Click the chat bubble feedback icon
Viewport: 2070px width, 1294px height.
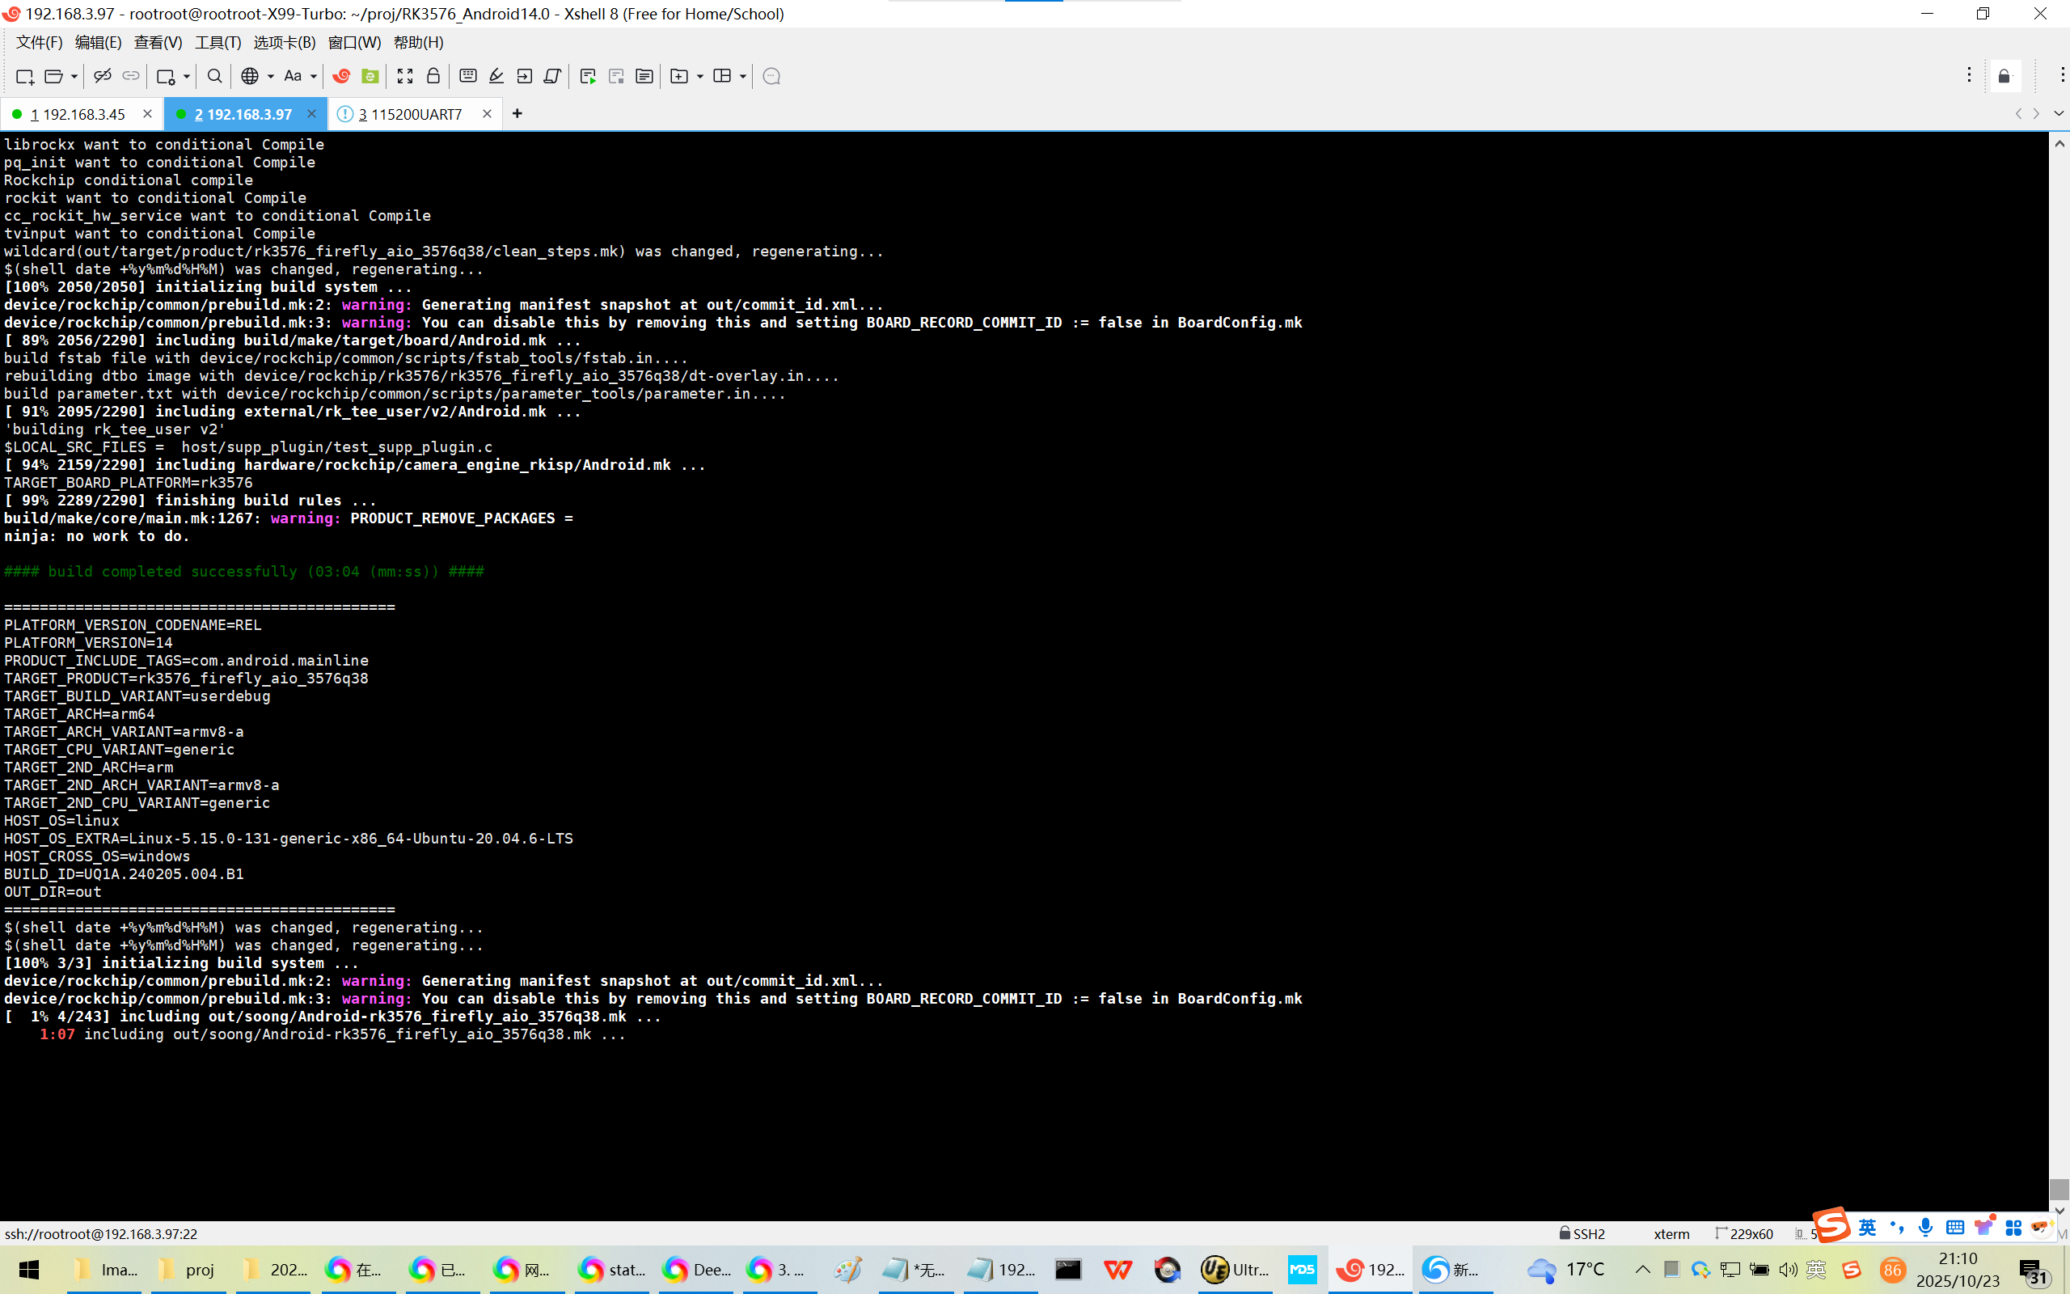[771, 76]
